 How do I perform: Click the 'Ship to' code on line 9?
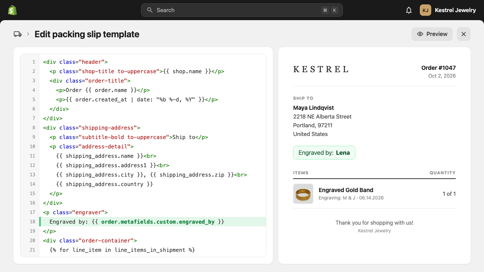[184, 137]
